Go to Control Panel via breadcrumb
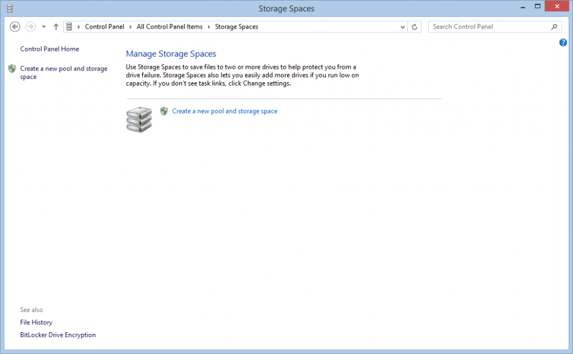Image resolution: width=573 pixels, height=354 pixels. pyautogui.click(x=104, y=26)
